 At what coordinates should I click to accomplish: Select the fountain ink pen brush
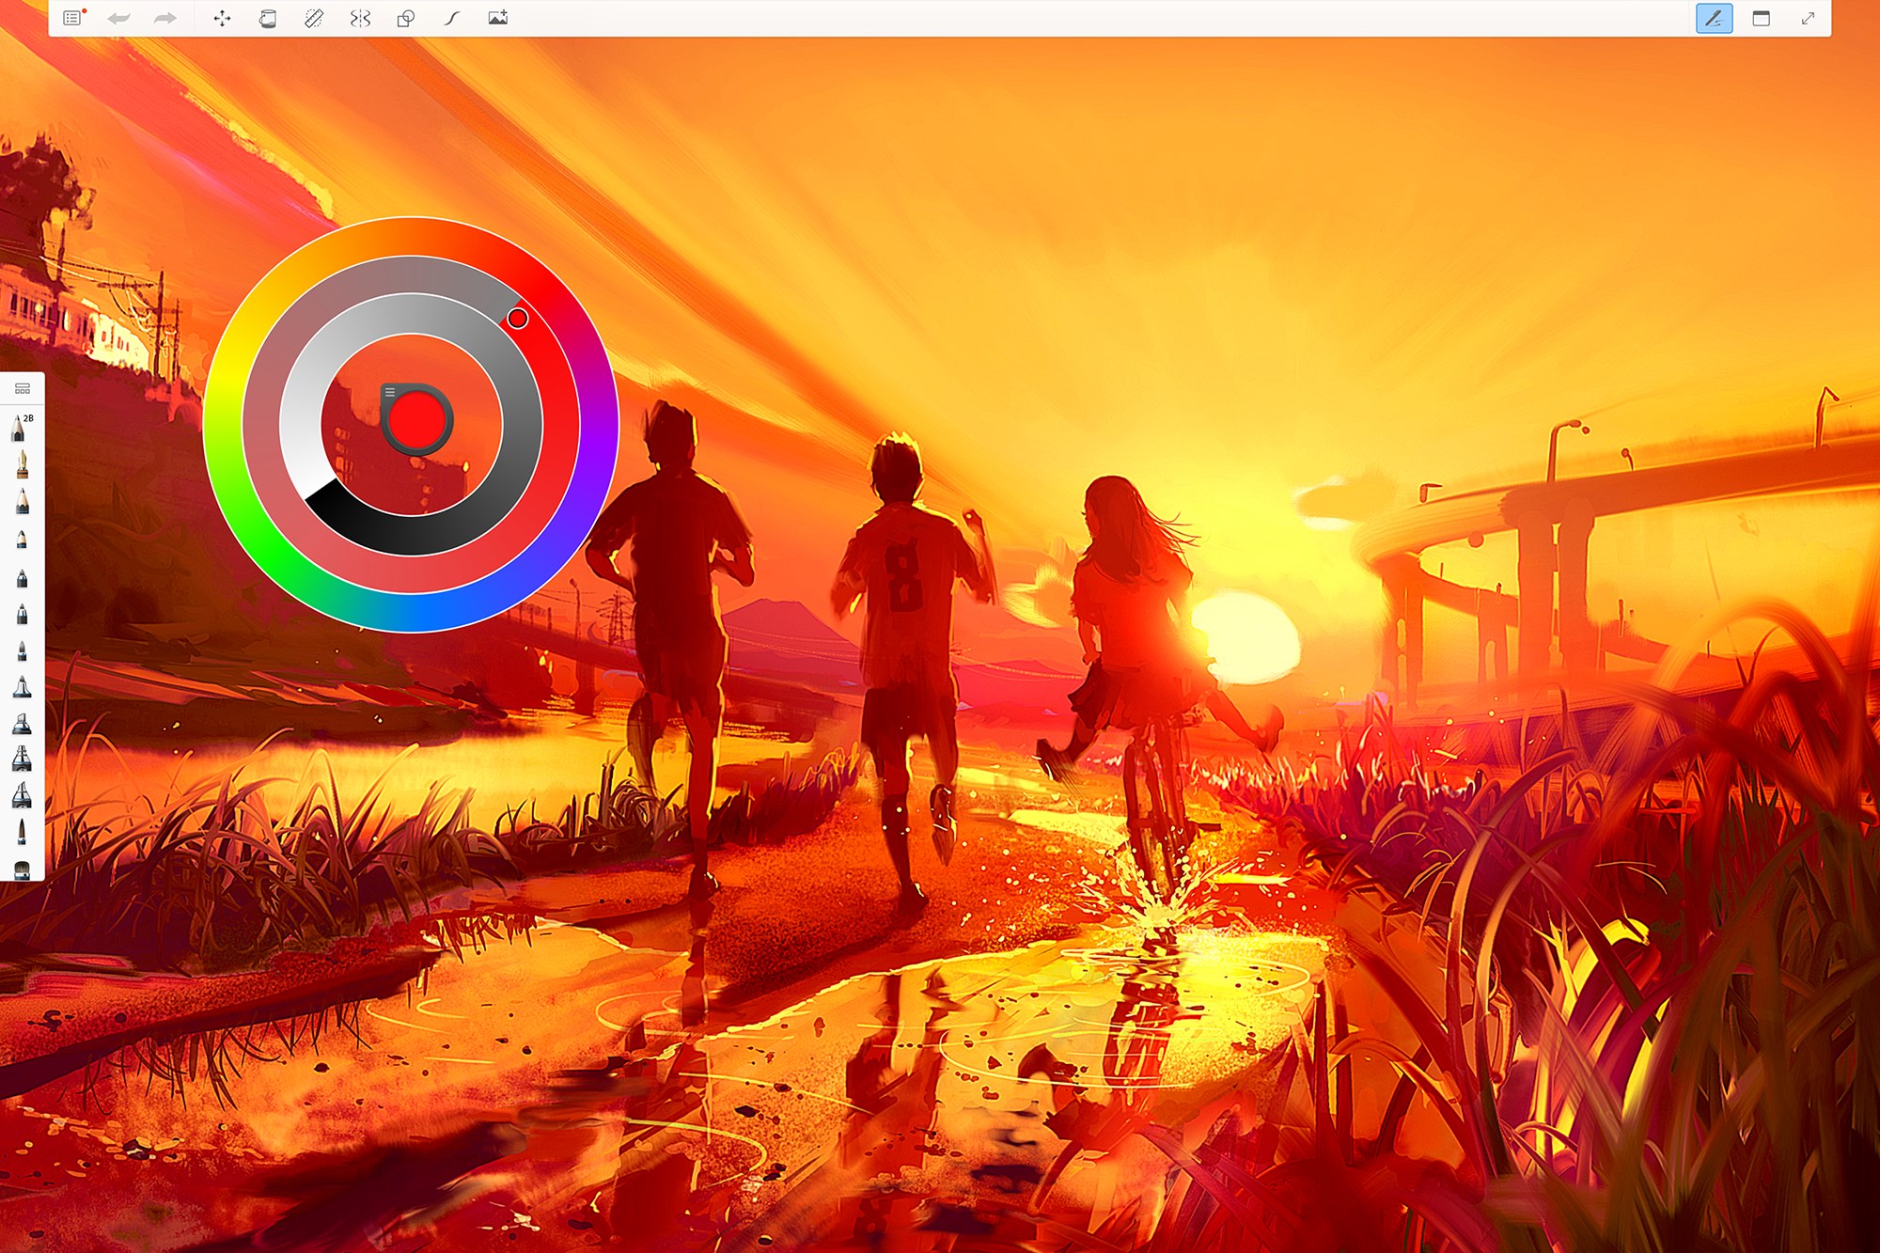22,464
